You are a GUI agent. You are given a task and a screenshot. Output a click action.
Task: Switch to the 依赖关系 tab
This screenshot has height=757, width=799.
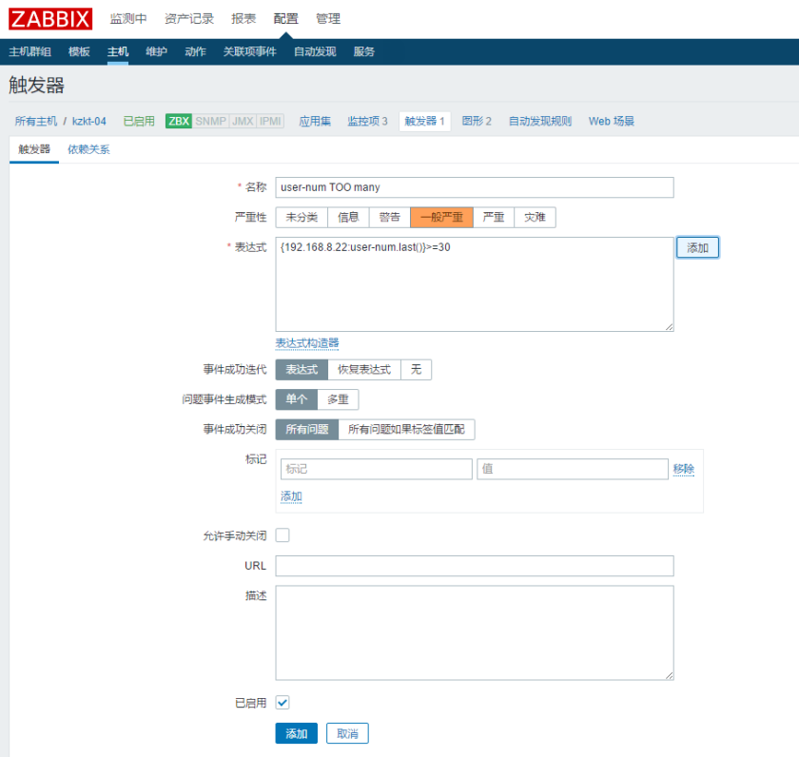pyautogui.click(x=88, y=149)
